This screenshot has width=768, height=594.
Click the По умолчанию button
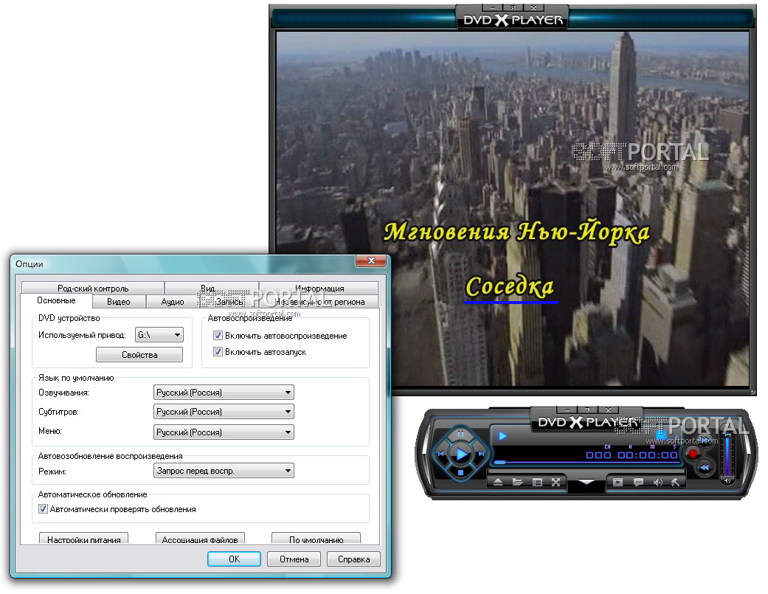pos(316,539)
